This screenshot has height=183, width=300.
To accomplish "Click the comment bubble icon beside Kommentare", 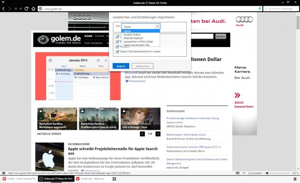I will click(x=127, y=81).
